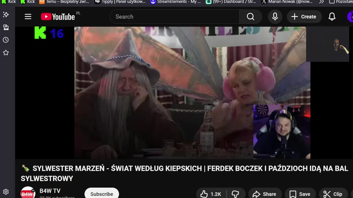This screenshot has height=198, width=353.
Task: Share the video
Action: tap(264, 194)
